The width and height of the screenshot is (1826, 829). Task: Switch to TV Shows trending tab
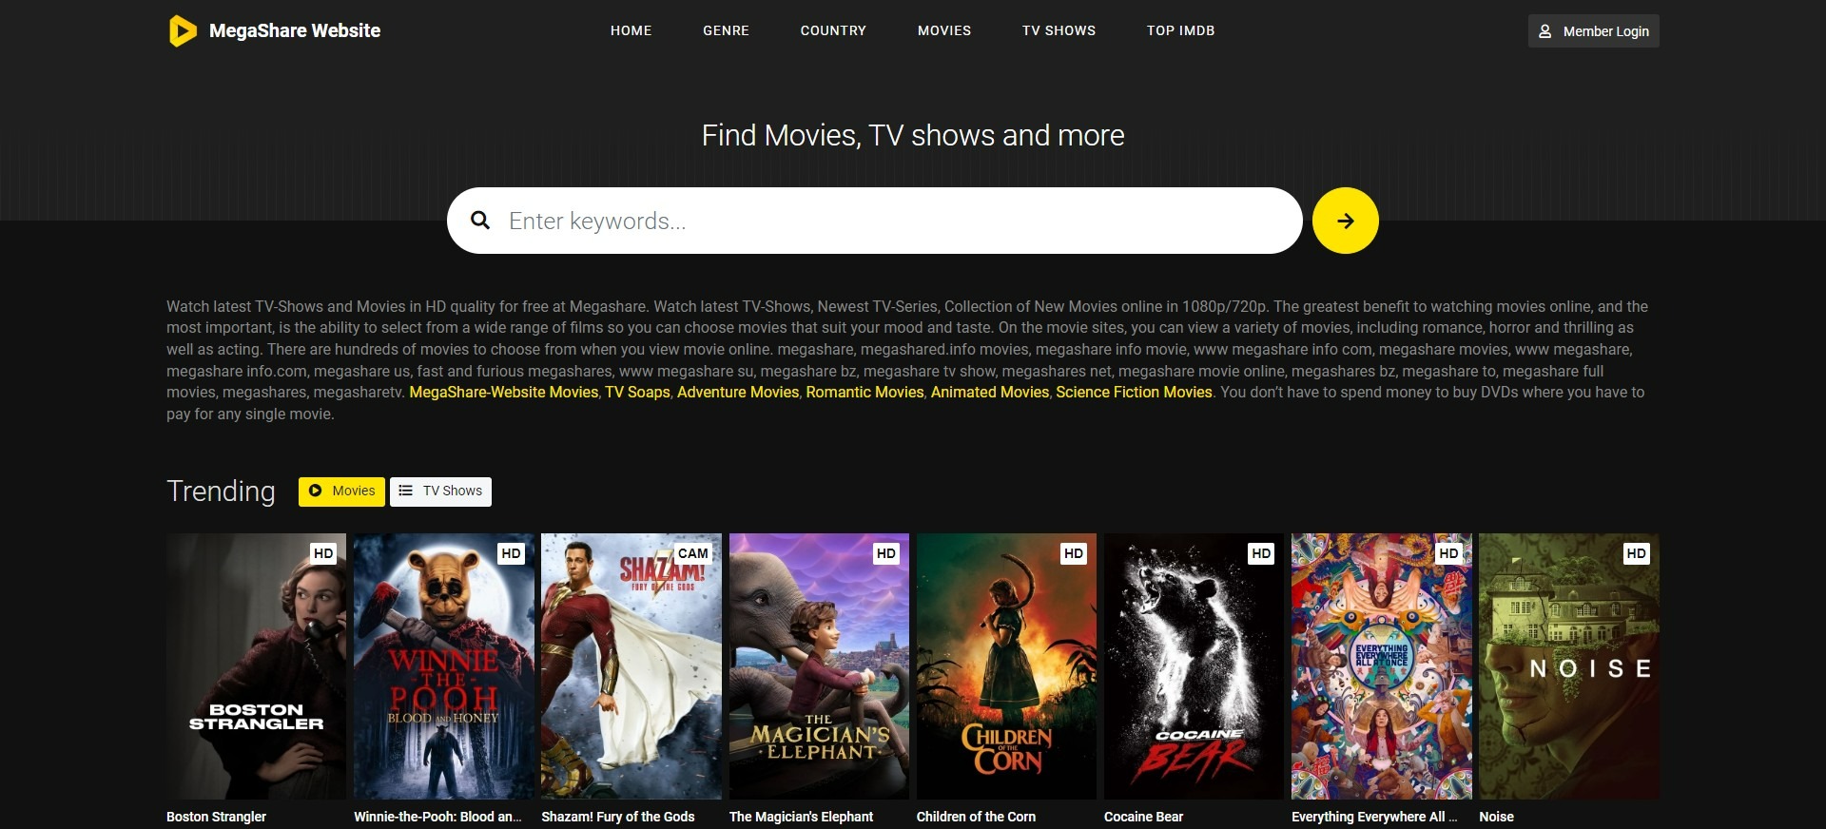[440, 492]
